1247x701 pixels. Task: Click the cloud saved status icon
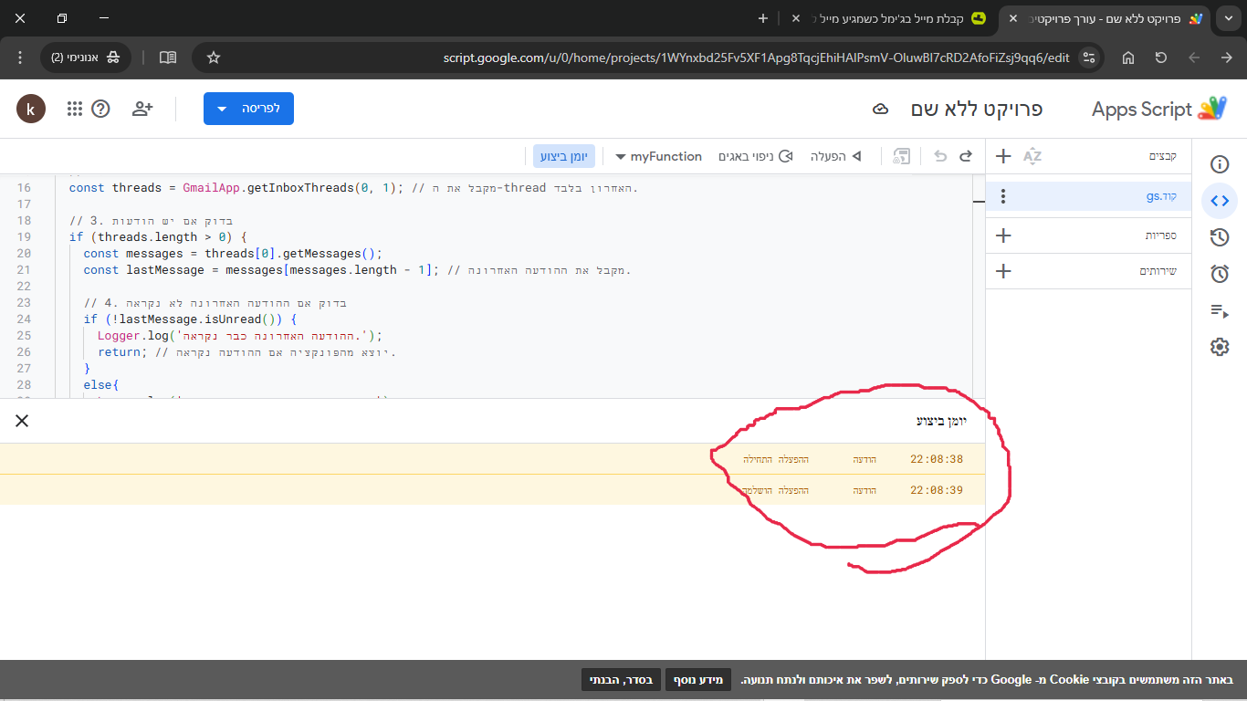pyautogui.click(x=881, y=110)
